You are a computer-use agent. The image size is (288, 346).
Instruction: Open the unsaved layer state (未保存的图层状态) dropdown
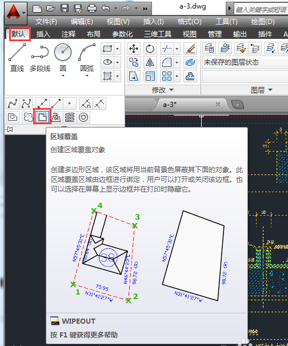tap(245, 62)
